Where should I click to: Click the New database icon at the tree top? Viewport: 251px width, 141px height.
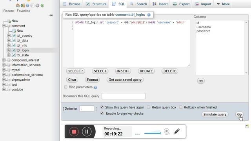coord(9,21)
